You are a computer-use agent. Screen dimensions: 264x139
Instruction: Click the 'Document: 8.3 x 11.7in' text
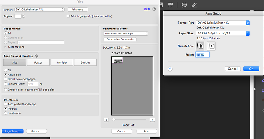coord(116,48)
